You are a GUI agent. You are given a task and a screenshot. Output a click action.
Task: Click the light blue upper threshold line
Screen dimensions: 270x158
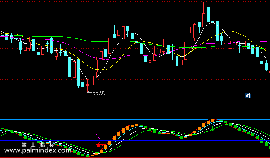click(x=135, y=119)
